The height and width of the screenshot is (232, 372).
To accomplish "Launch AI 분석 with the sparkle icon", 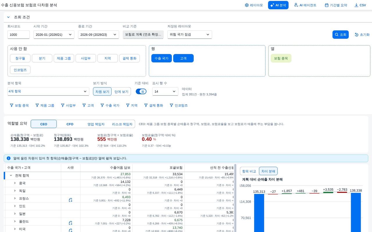I will click(x=278, y=5).
